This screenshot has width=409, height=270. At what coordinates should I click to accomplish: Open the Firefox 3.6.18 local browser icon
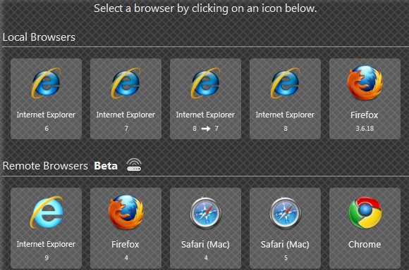coord(365,83)
